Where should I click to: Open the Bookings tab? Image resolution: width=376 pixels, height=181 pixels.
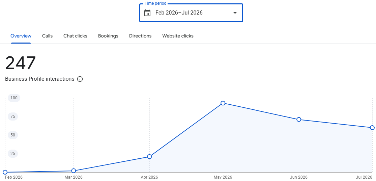108,36
